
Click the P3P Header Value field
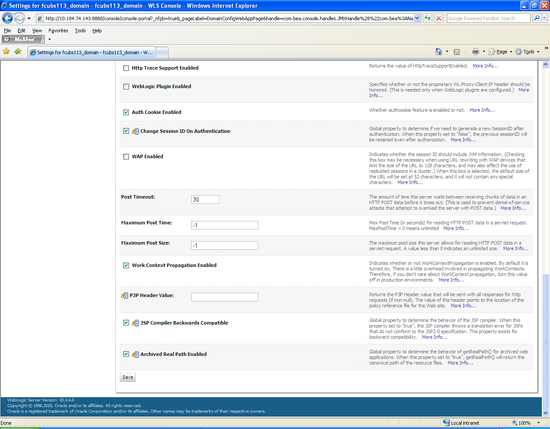[x=225, y=297]
